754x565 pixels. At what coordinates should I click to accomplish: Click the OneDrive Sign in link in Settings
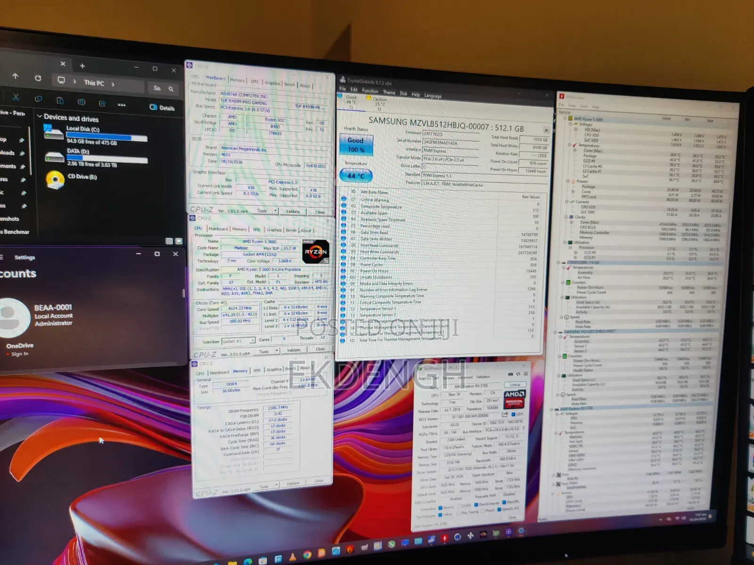tap(20, 354)
